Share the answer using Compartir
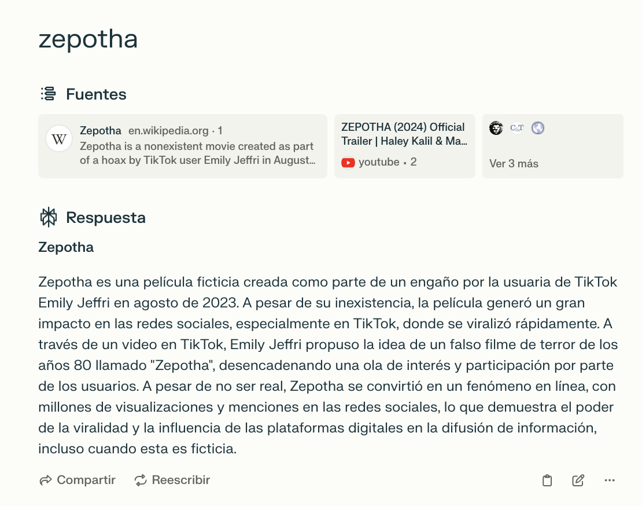Screen dimensions: 642x506 [x=84, y=480]
